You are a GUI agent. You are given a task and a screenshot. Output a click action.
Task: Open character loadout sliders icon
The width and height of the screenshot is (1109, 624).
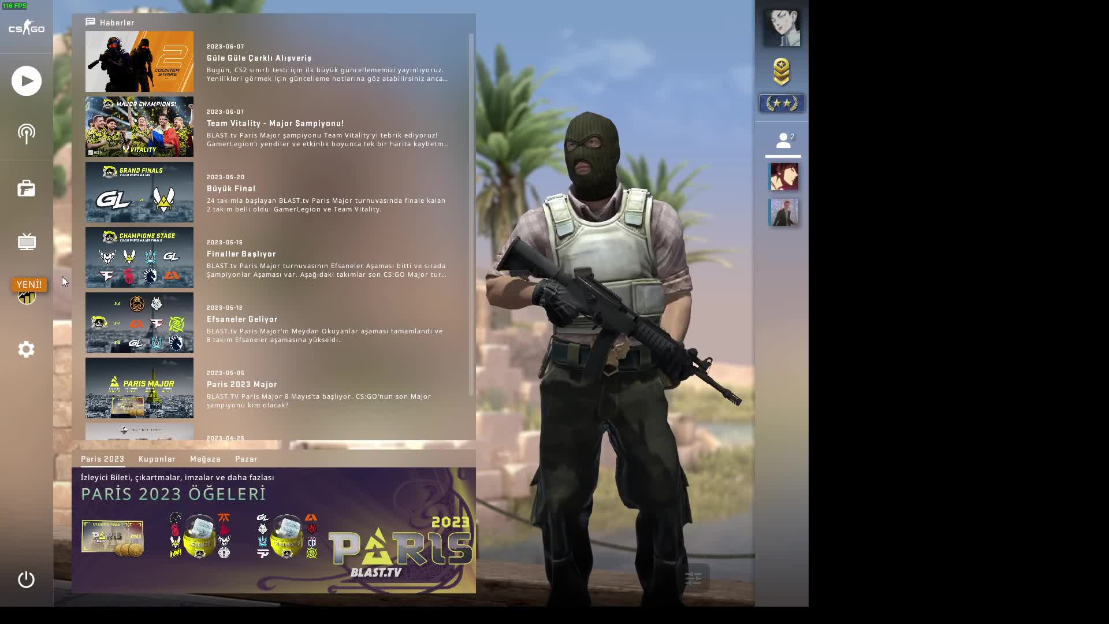pyautogui.click(x=693, y=578)
